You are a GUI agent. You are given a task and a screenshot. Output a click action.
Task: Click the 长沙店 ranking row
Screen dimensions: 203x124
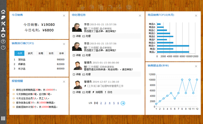tap(39, 68)
